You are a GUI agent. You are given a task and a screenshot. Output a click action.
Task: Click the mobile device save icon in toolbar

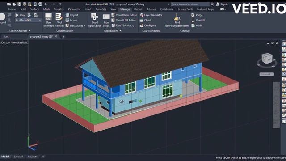[35, 4]
